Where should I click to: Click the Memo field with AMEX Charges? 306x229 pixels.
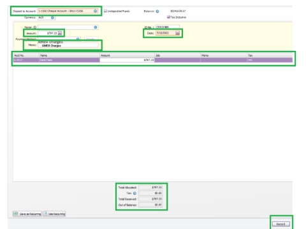[68, 45]
